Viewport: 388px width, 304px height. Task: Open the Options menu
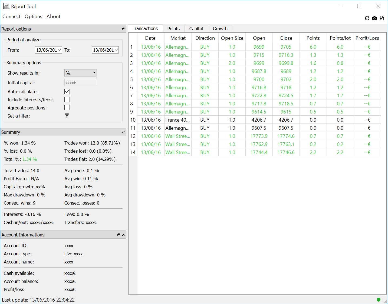click(x=33, y=16)
